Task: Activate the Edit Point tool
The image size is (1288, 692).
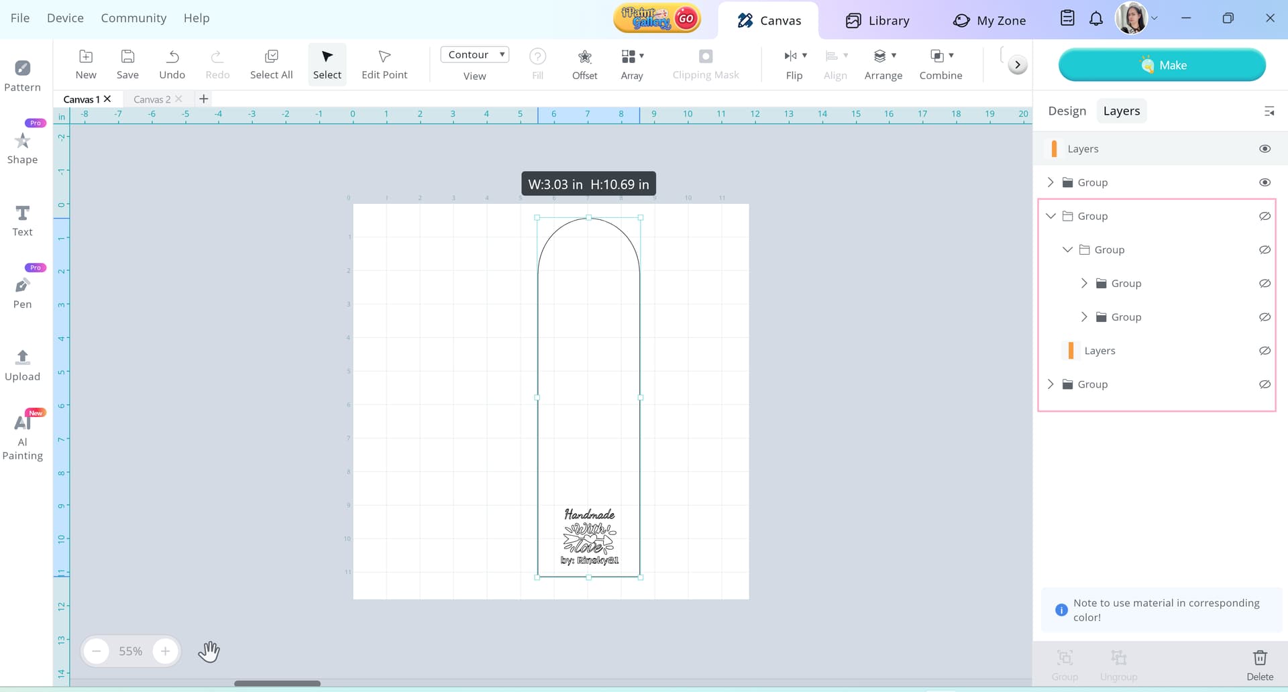Action: (384, 64)
